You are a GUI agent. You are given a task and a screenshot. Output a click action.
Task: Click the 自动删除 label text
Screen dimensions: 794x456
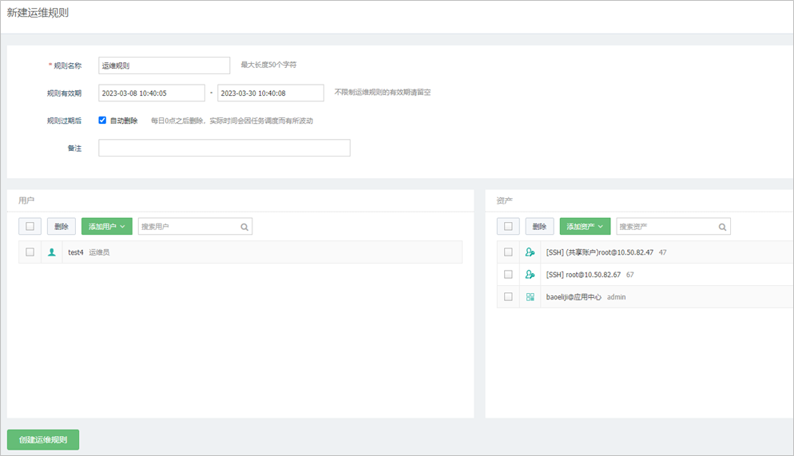click(x=124, y=121)
